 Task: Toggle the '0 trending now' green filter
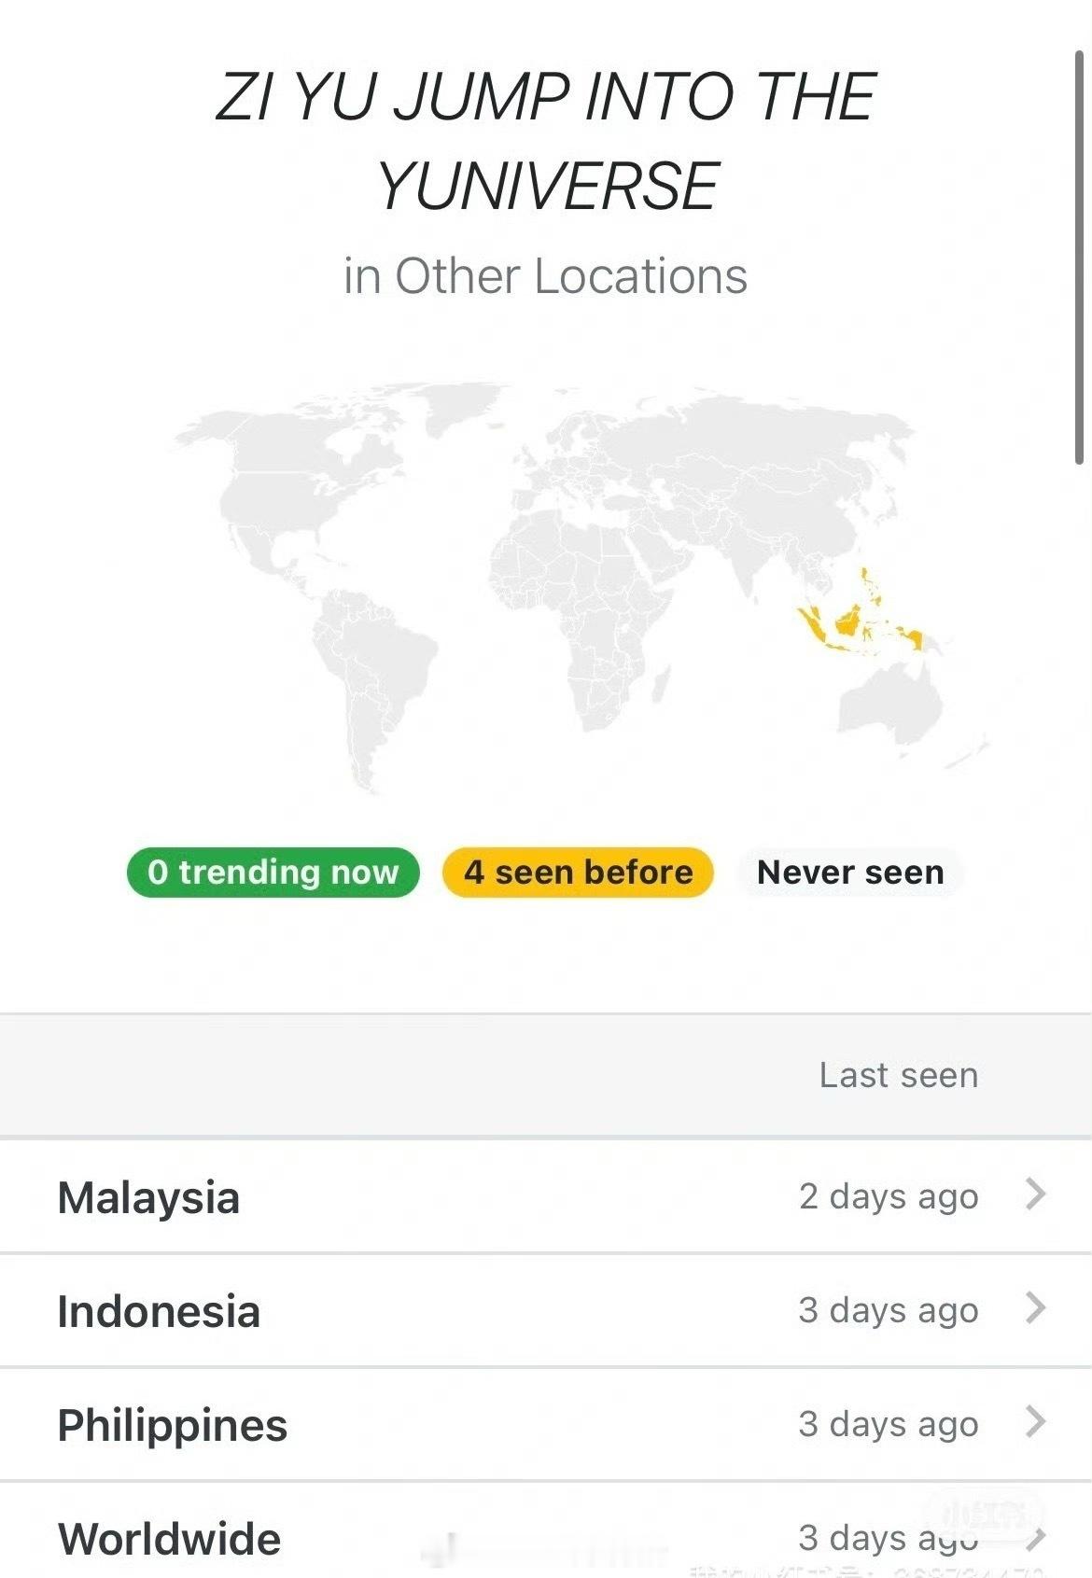[x=273, y=873]
